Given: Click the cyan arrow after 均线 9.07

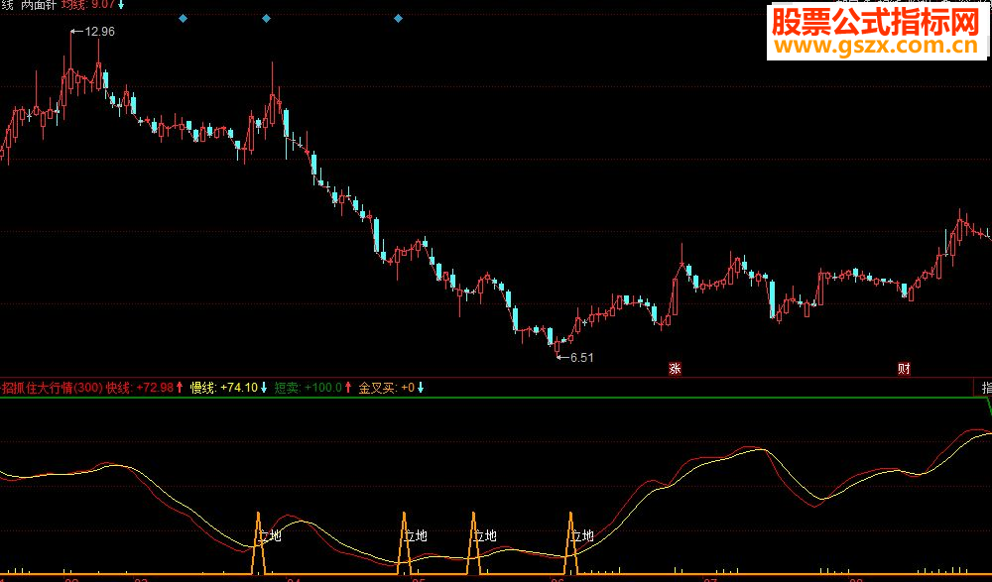Looking at the screenshot, I should tap(121, 5).
